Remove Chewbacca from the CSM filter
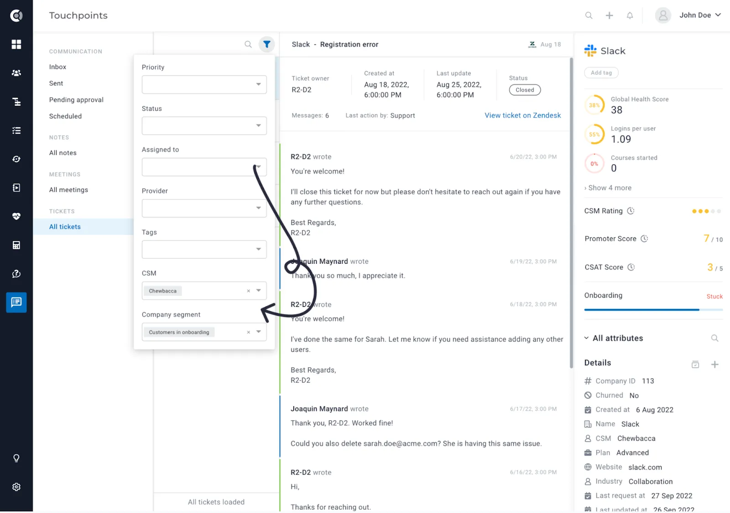This screenshot has height=513, width=730. 249,291
